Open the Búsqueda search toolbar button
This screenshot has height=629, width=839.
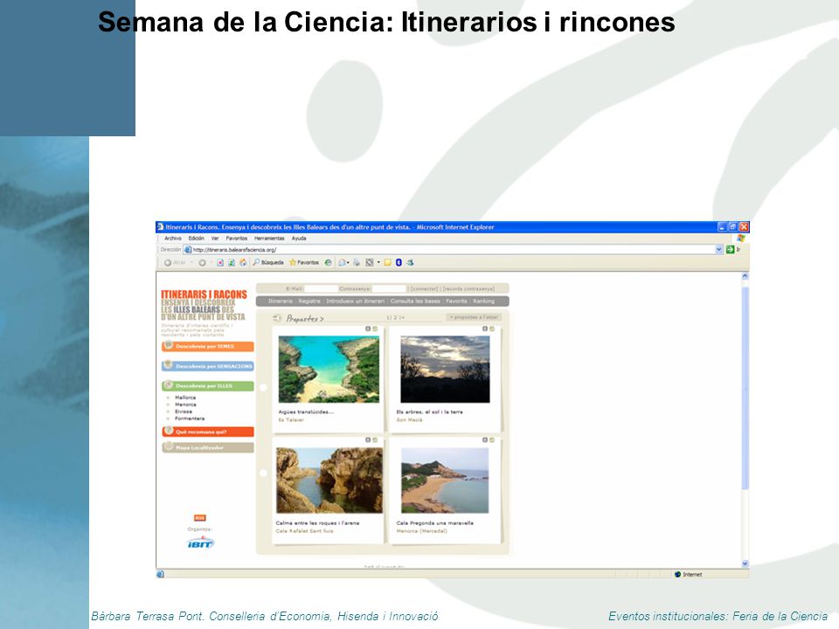click(x=268, y=263)
